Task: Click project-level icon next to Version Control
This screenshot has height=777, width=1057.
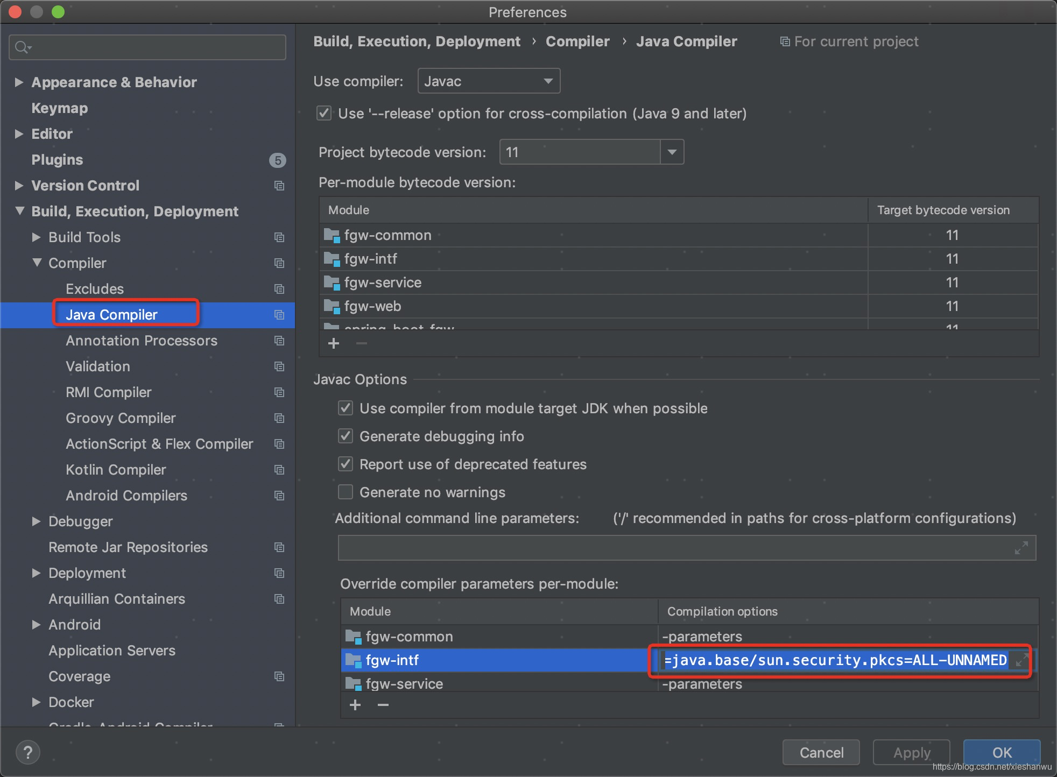Action: point(279,186)
